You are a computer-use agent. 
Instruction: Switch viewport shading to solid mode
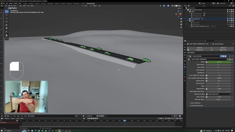[176, 6]
